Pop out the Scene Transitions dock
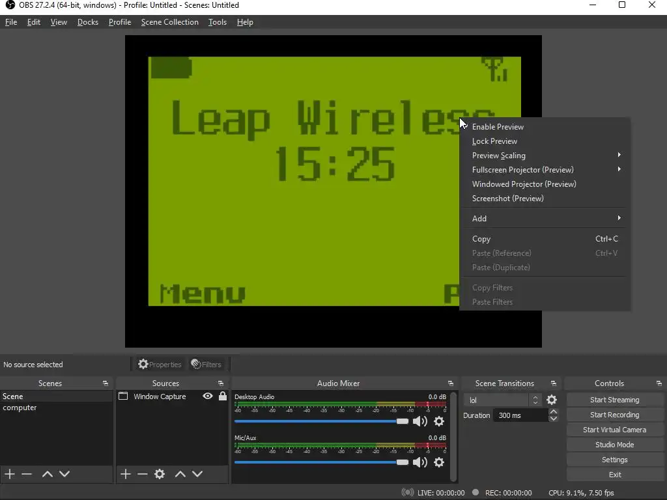 pyautogui.click(x=554, y=383)
